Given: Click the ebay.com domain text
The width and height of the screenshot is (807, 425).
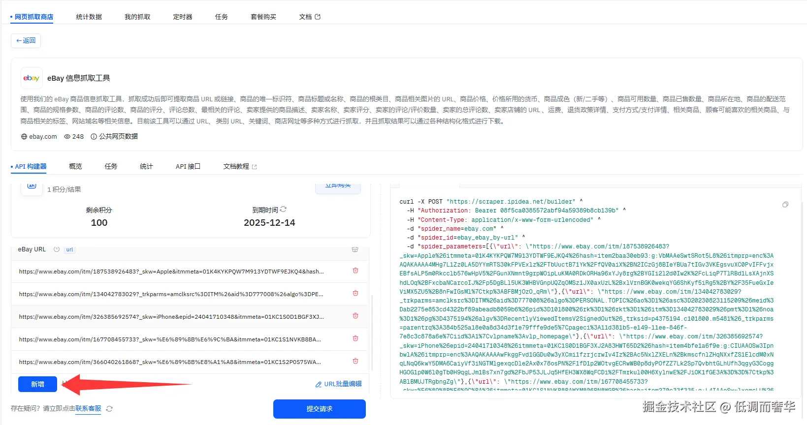Looking at the screenshot, I should click(x=43, y=137).
